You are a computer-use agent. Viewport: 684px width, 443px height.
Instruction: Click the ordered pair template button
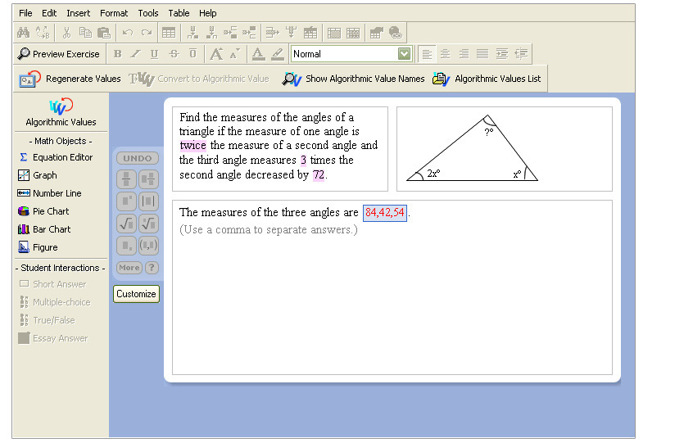click(x=149, y=246)
